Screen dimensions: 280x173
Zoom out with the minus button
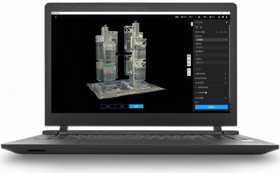click(x=189, y=74)
